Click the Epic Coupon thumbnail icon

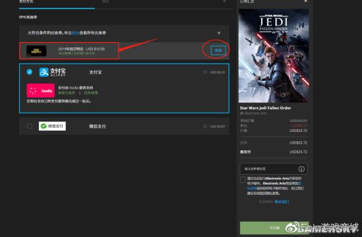[x=36, y=51]
